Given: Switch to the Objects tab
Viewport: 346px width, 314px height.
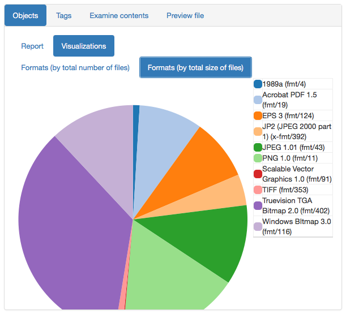Looking at the screenshot, I should 25,15.
